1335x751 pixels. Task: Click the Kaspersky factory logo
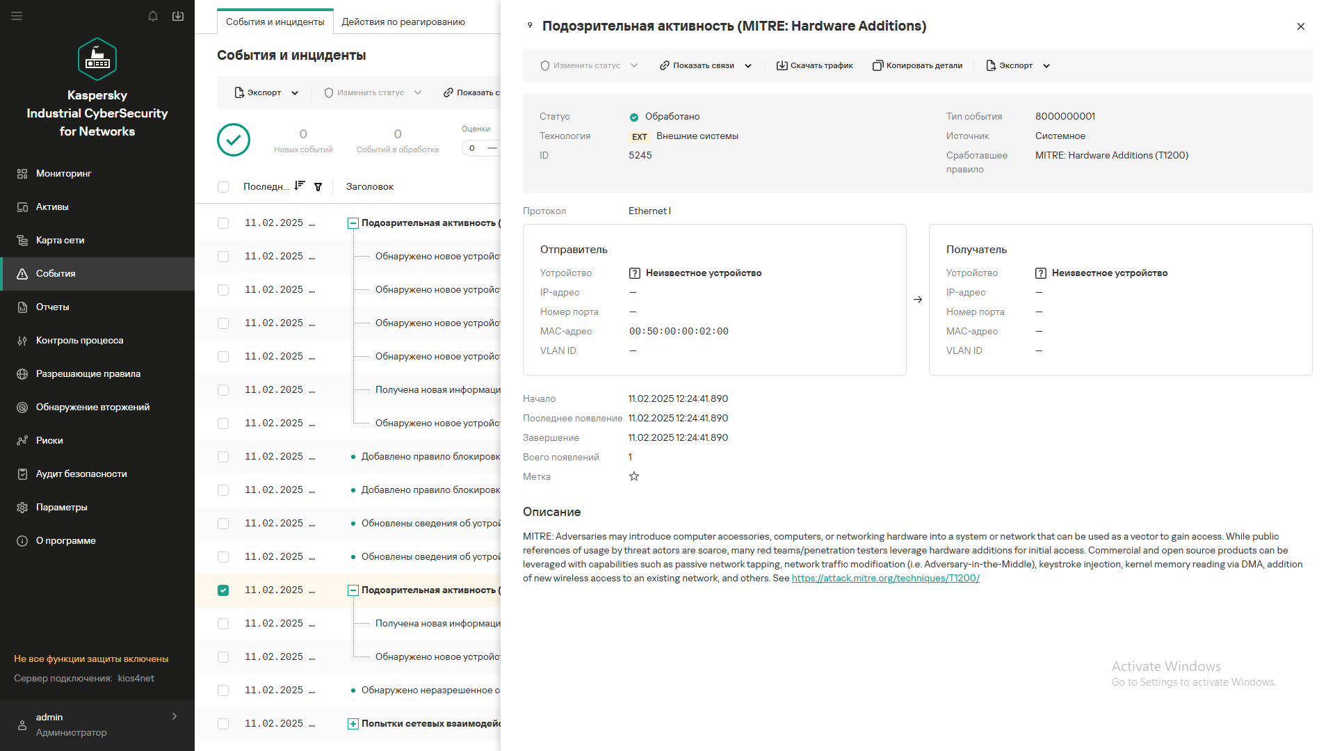97,60
